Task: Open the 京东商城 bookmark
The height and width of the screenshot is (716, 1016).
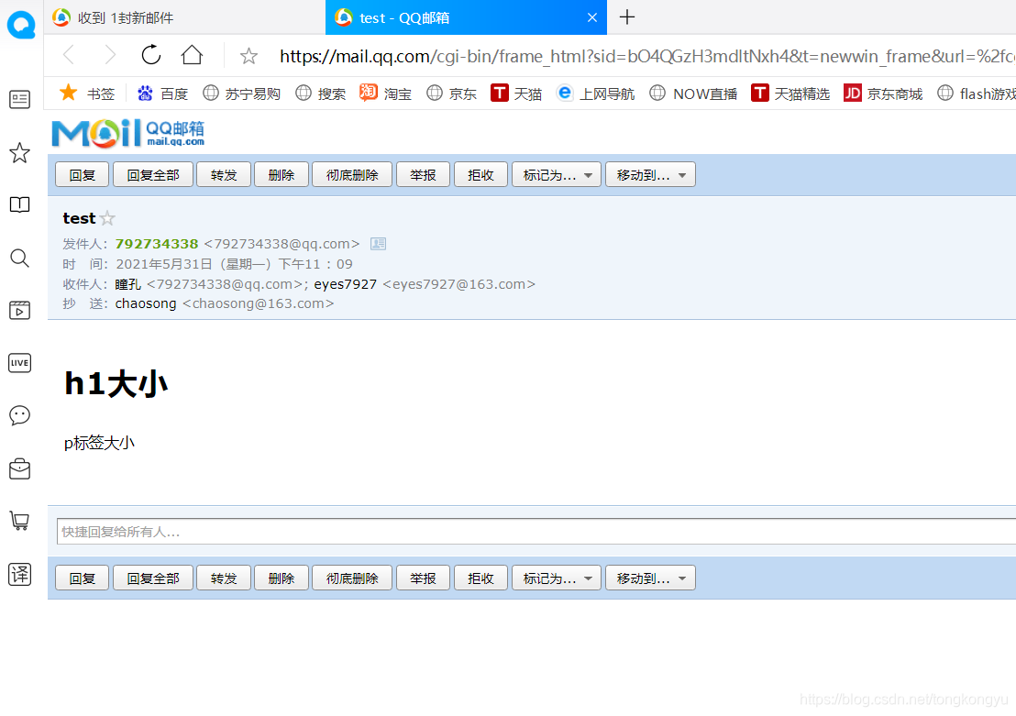Action: (883, 94)
